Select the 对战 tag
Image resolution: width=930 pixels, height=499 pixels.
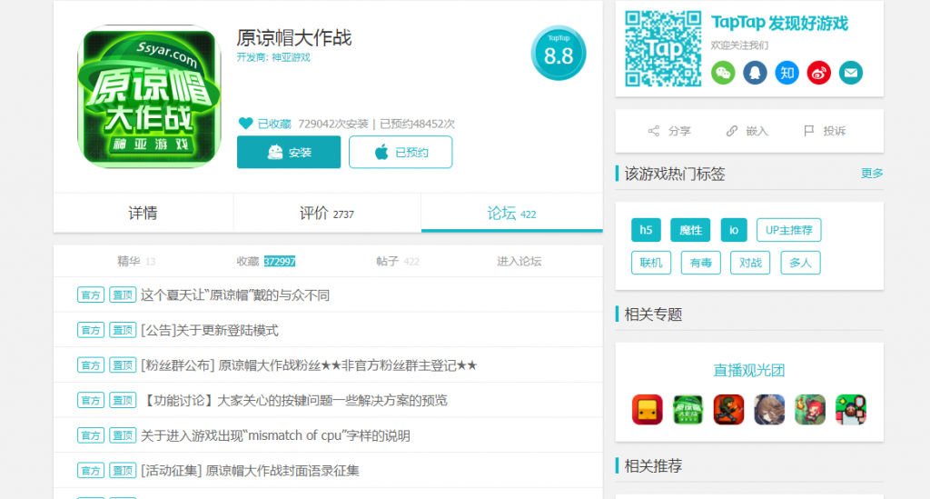click(750, 263)
